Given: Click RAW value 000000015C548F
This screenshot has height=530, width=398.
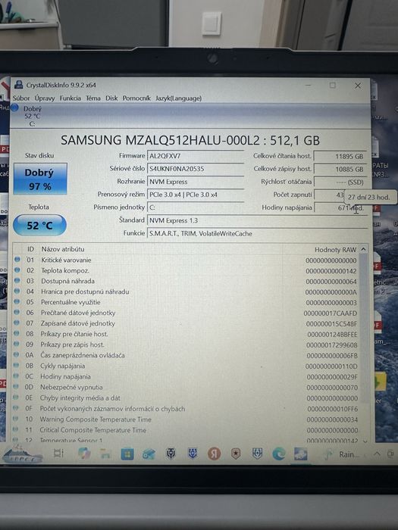Looking at the screenshot, I should click(x=332, y=324).
